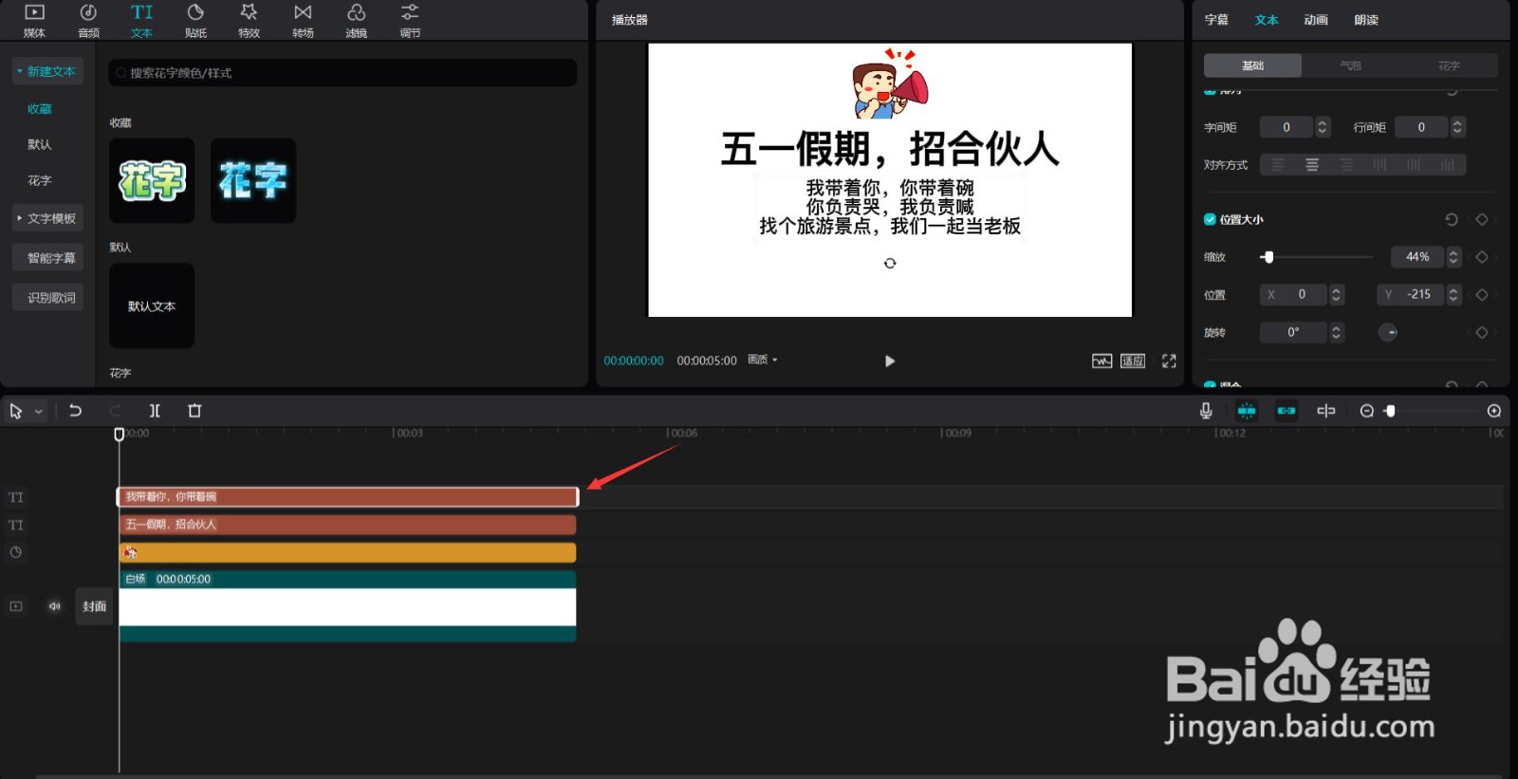Open the waveform scope icon in player
1518x779 pixels.
[1101, 361]
